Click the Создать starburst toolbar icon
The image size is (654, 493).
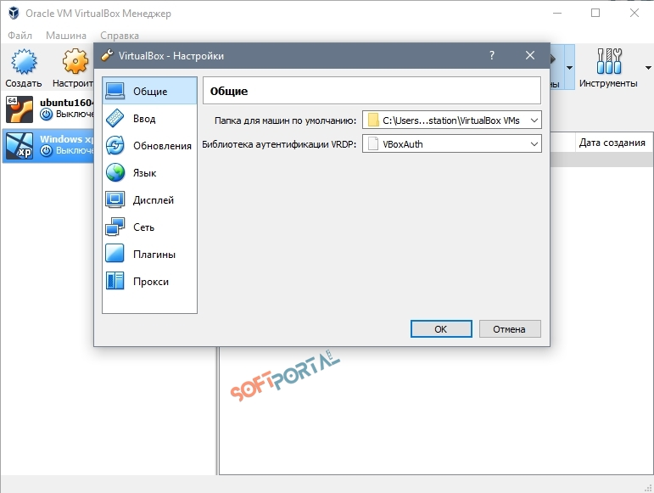click(24, 61)
